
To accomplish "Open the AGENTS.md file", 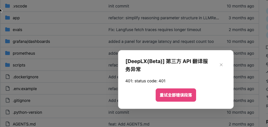I will click(x=24, y=124).
